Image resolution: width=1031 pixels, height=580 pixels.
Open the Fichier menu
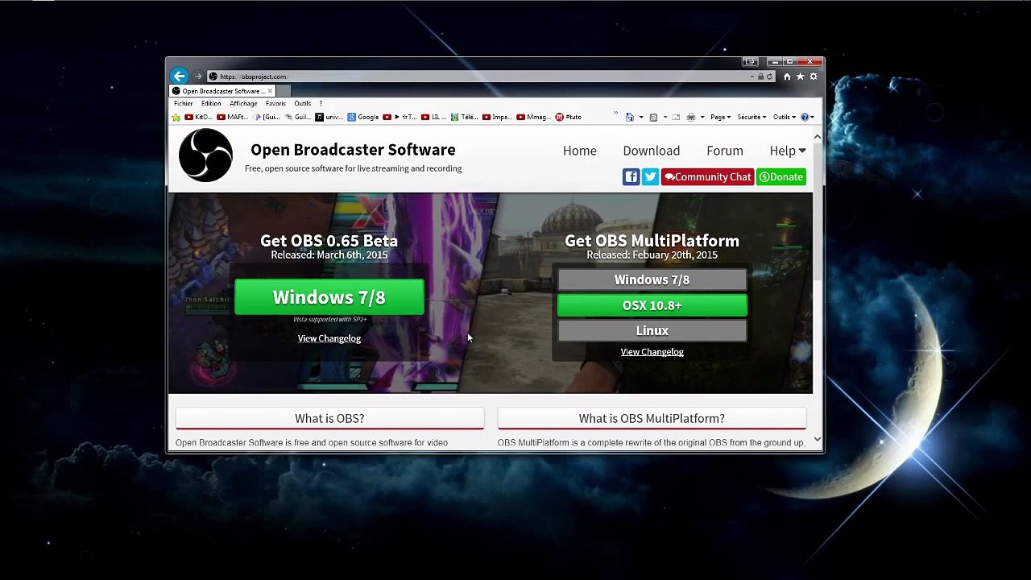pyautogui.click(x=184, y=103)
